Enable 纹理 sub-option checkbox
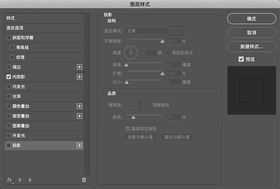The width and height of the screenshot is (280, 189). point(12,57)
